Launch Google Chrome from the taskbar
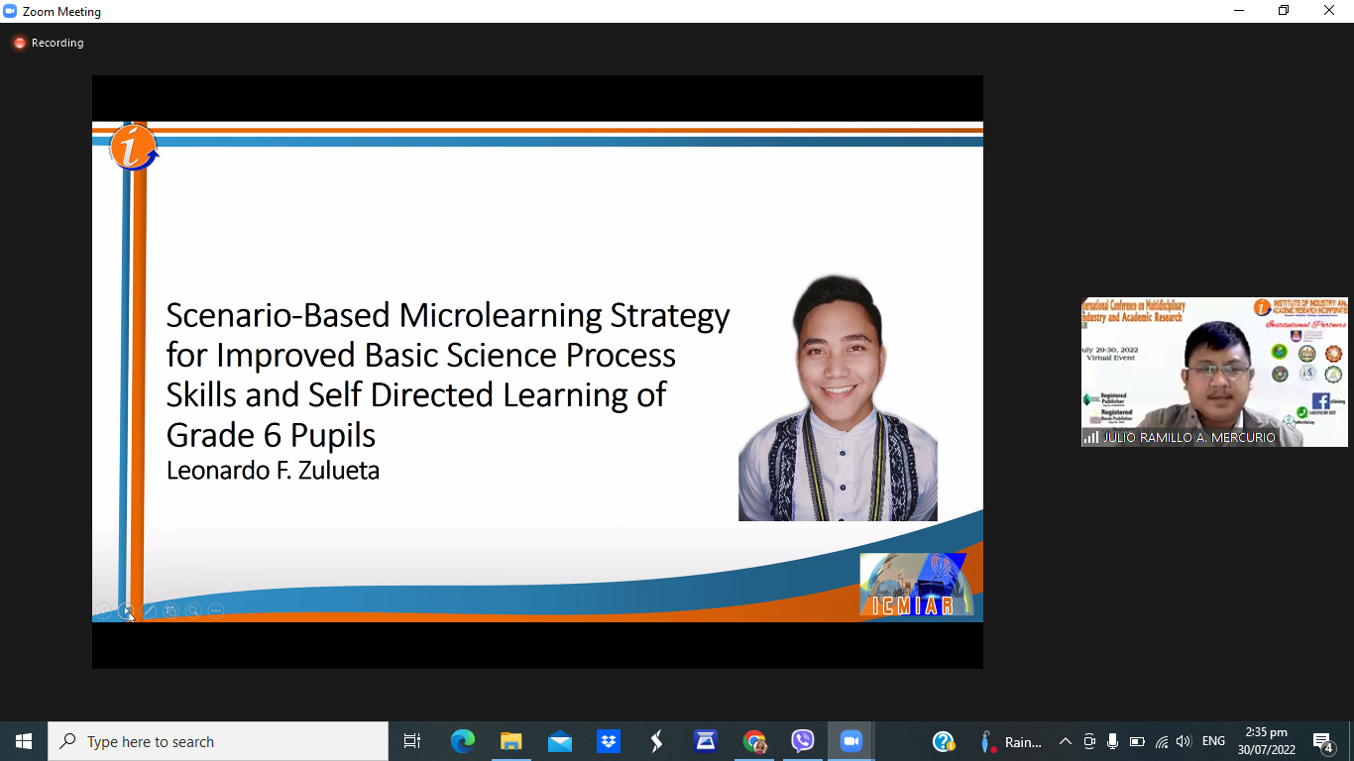 [754, 741]
